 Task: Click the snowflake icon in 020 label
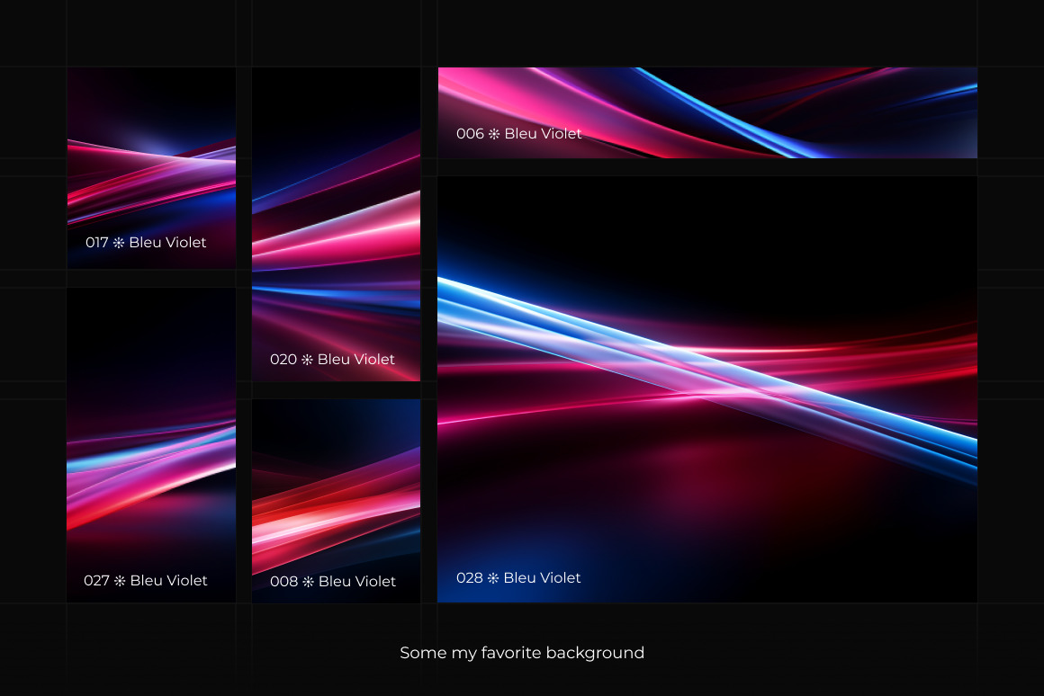307,360
